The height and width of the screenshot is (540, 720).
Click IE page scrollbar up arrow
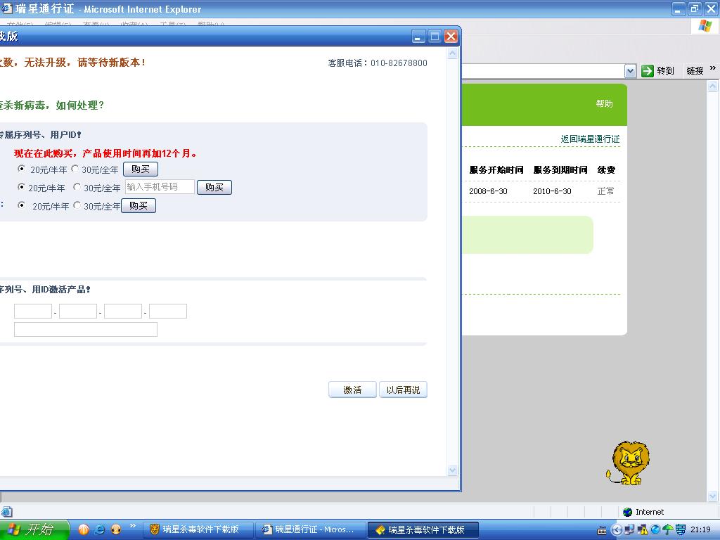tap(713, 86)
